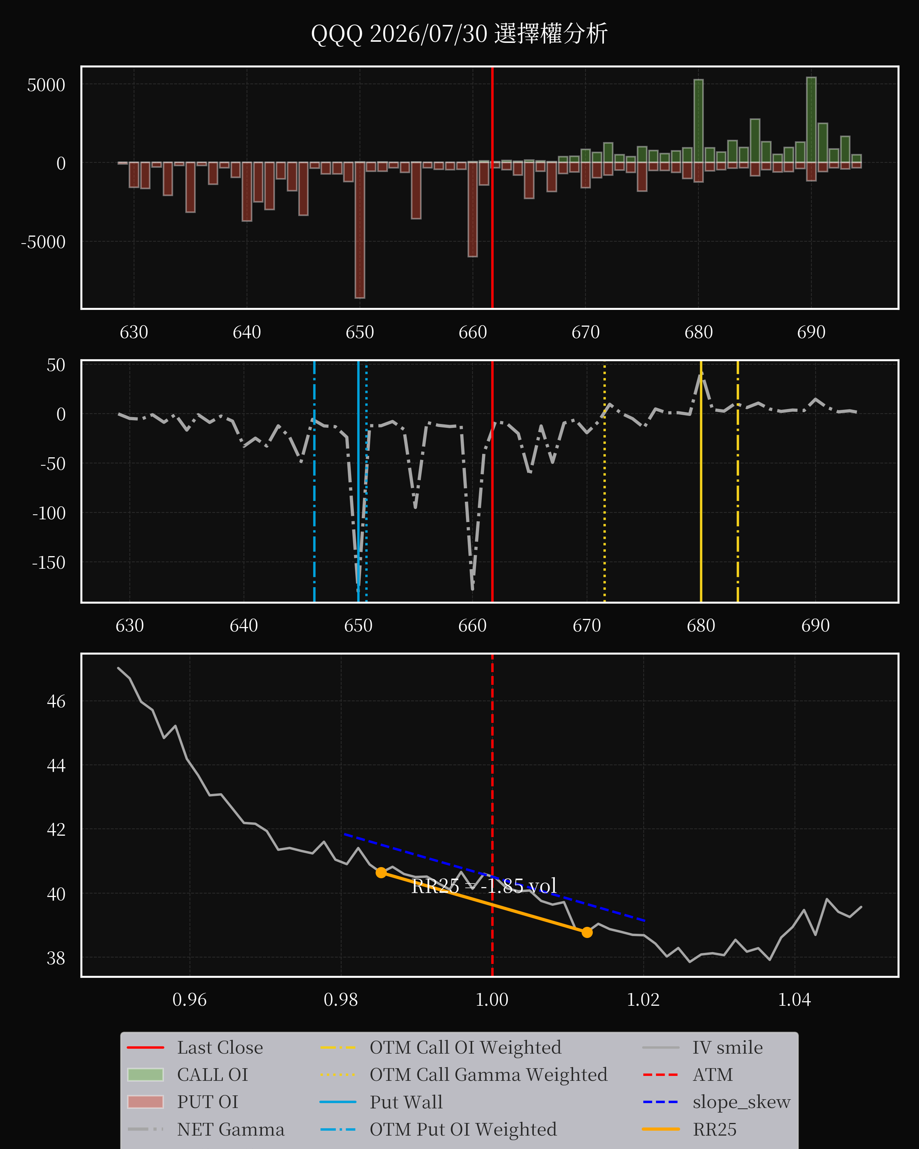
Task: Click the "1.00" x-axis label in IV chart
Action: pos(492,999)
